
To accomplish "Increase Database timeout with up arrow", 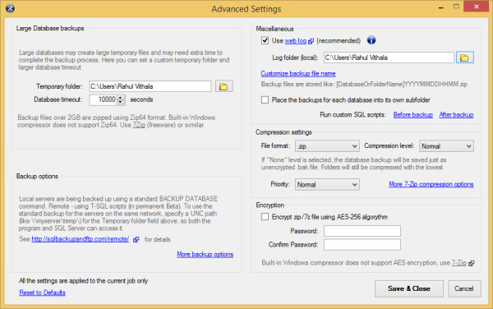I will pos(121,97).
